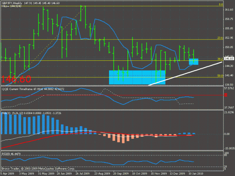Screen dimensions: 235x176
Task: Select the 5 Apr 2009 date label
Action: click(x=8, y=174)
